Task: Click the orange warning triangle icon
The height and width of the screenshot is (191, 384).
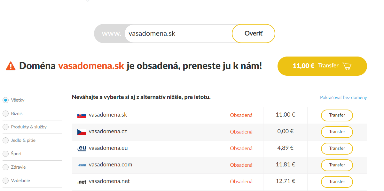Action: coord(11,66)
